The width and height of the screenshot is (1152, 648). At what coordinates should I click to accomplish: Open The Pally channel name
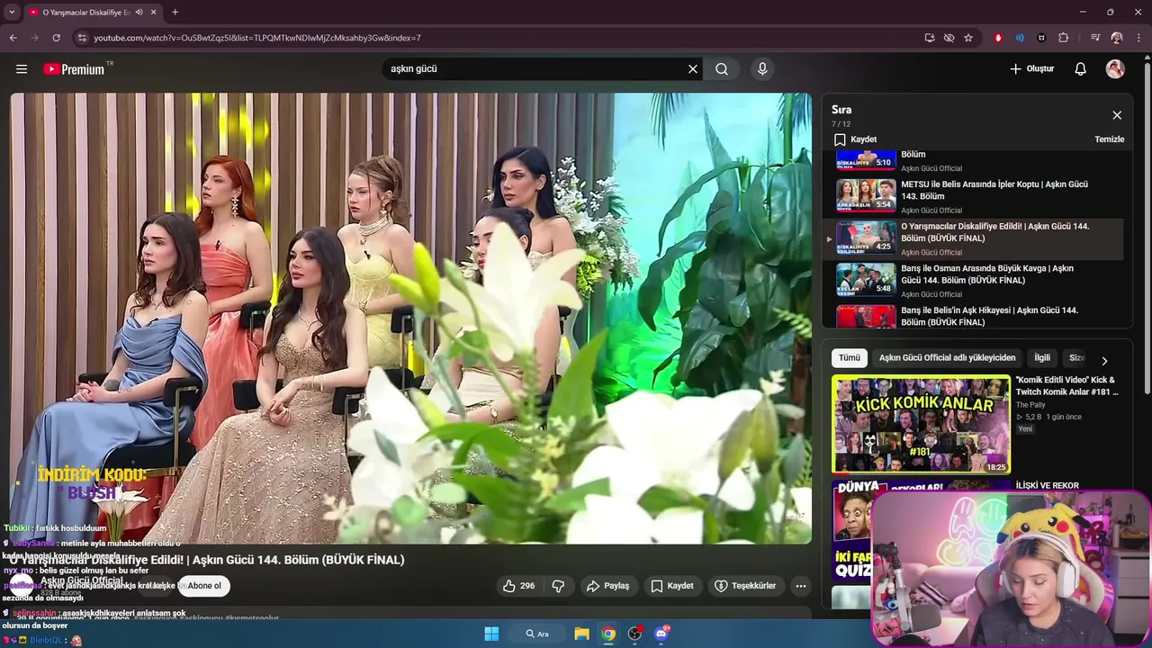tap(1030, 405)
